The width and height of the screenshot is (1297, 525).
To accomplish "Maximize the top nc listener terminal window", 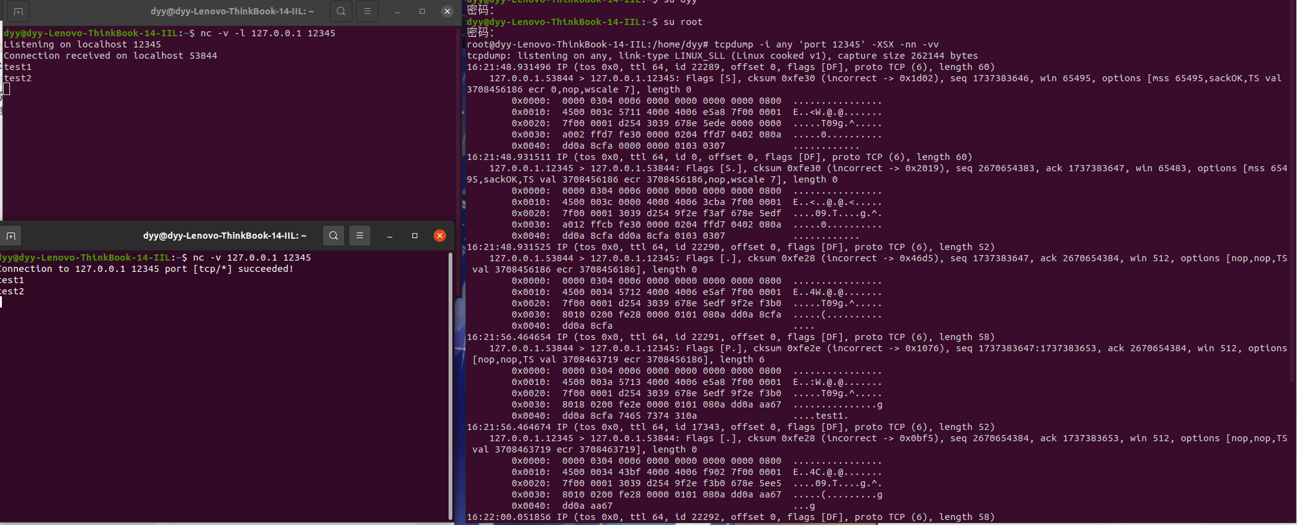I will pos(422,11).
